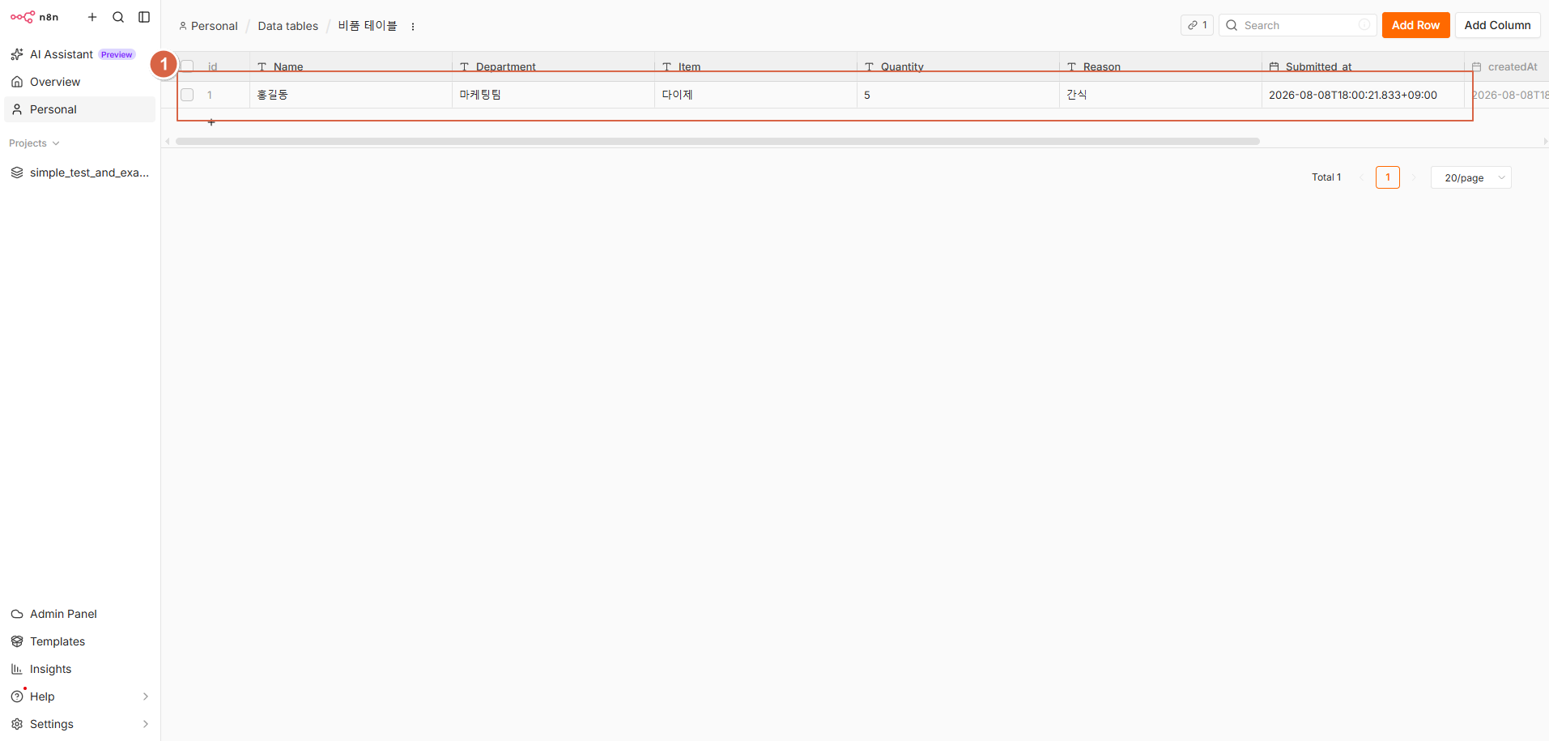Click the Data tables breadcrumb link
The width and height of the screenshot is (1549, 741).
click(288, 26)
